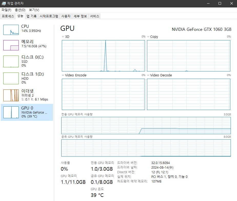Click the 1.0/3.0GB dedicated memory value
This screenshot has height=201, width=237.
(102, 169)
